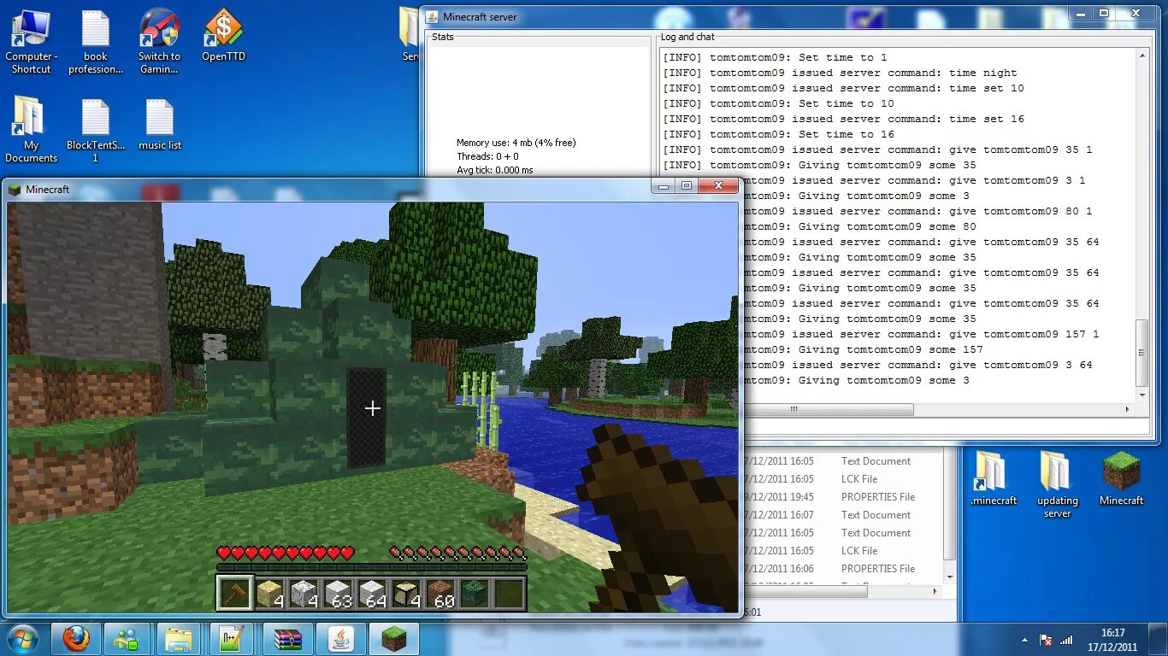Click the hunger drumstick bar
The height and width of the screenshot is (656, 1168).
[x=457, y=553]
